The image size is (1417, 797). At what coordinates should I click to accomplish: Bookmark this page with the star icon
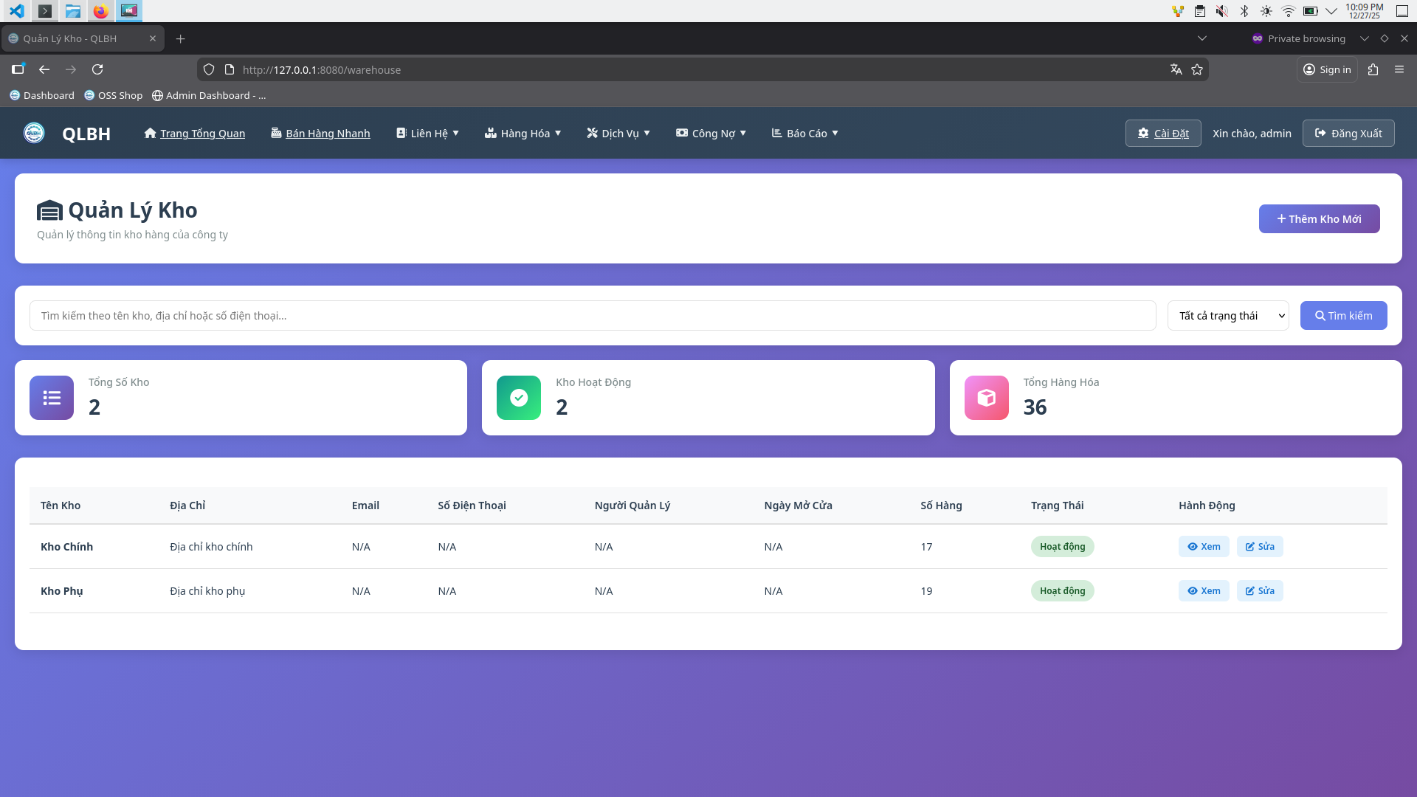click(x=1197, y=69)
